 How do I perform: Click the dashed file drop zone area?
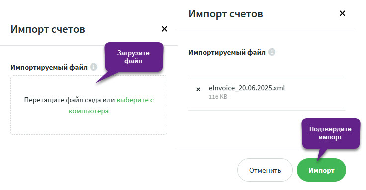89,105
